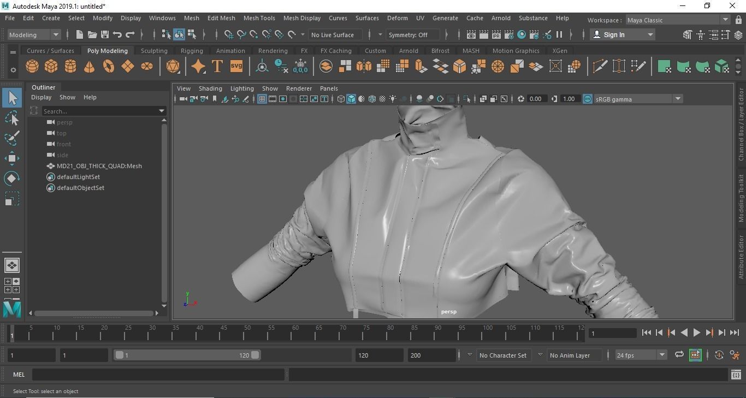Open the No Character Set dropdown

click(502, 355)
